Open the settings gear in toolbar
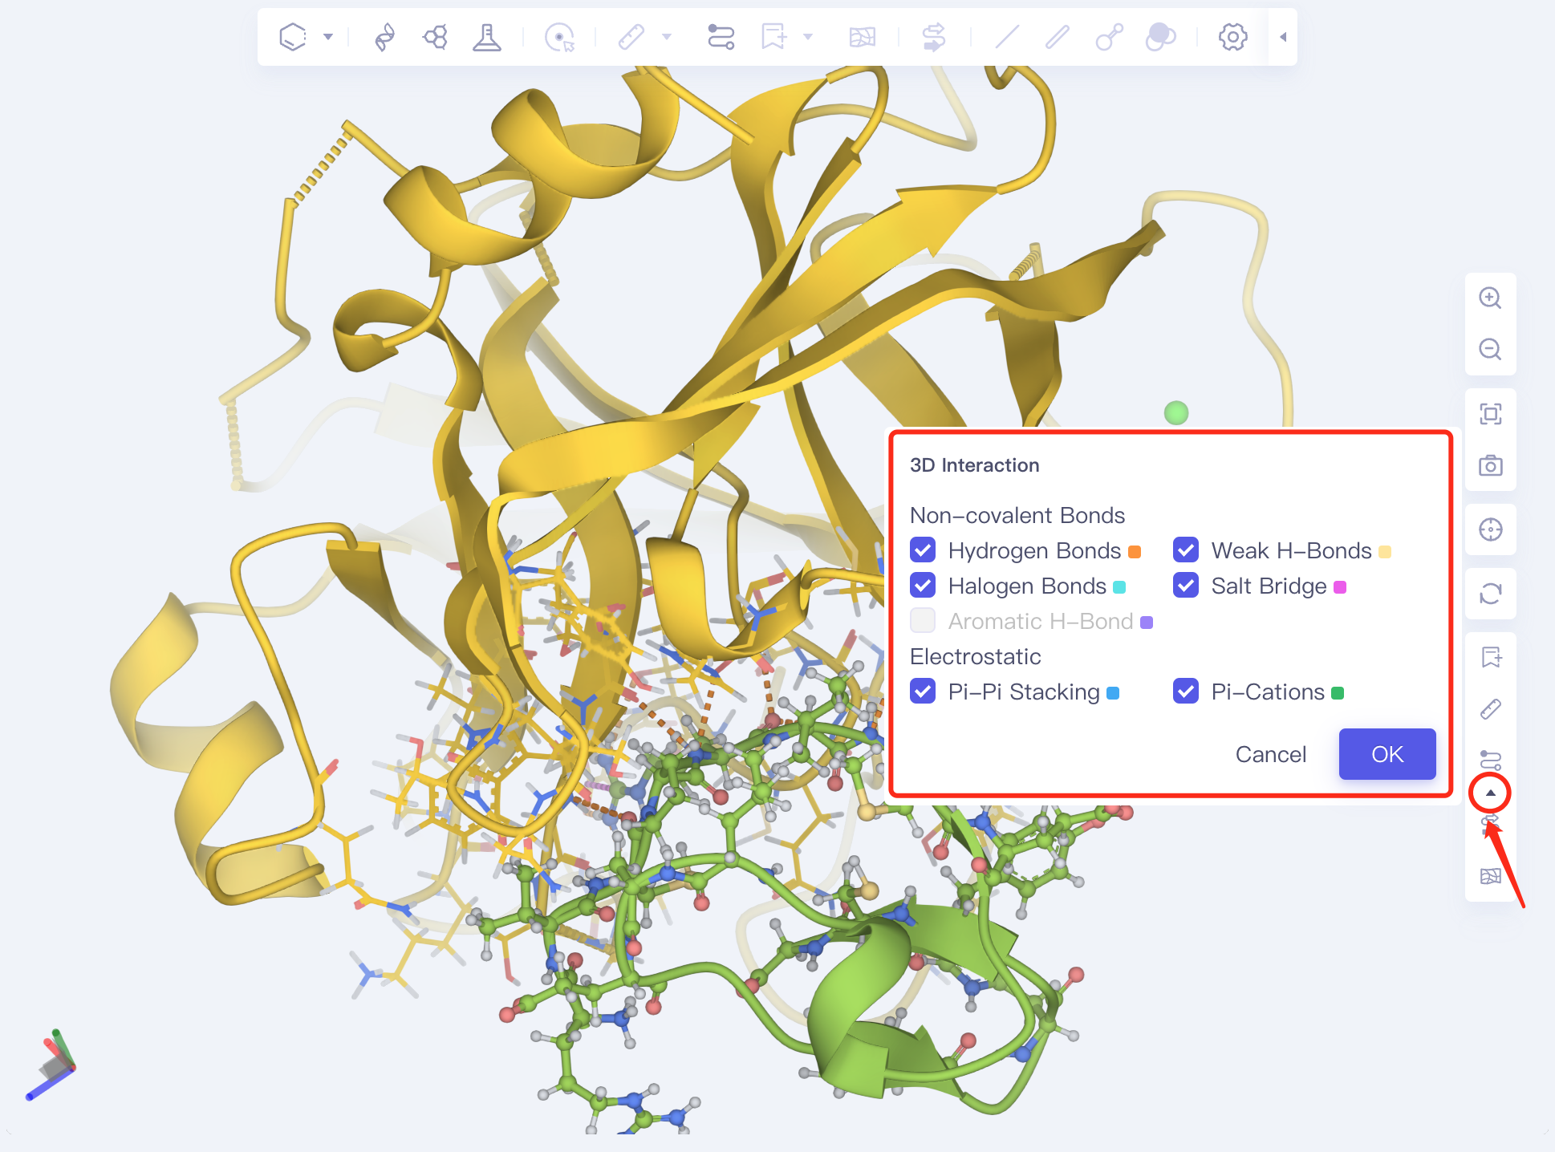 [x=1233, y=37]
